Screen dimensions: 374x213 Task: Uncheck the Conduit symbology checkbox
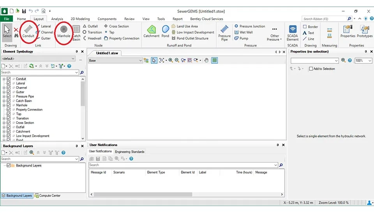coord(9,79)
